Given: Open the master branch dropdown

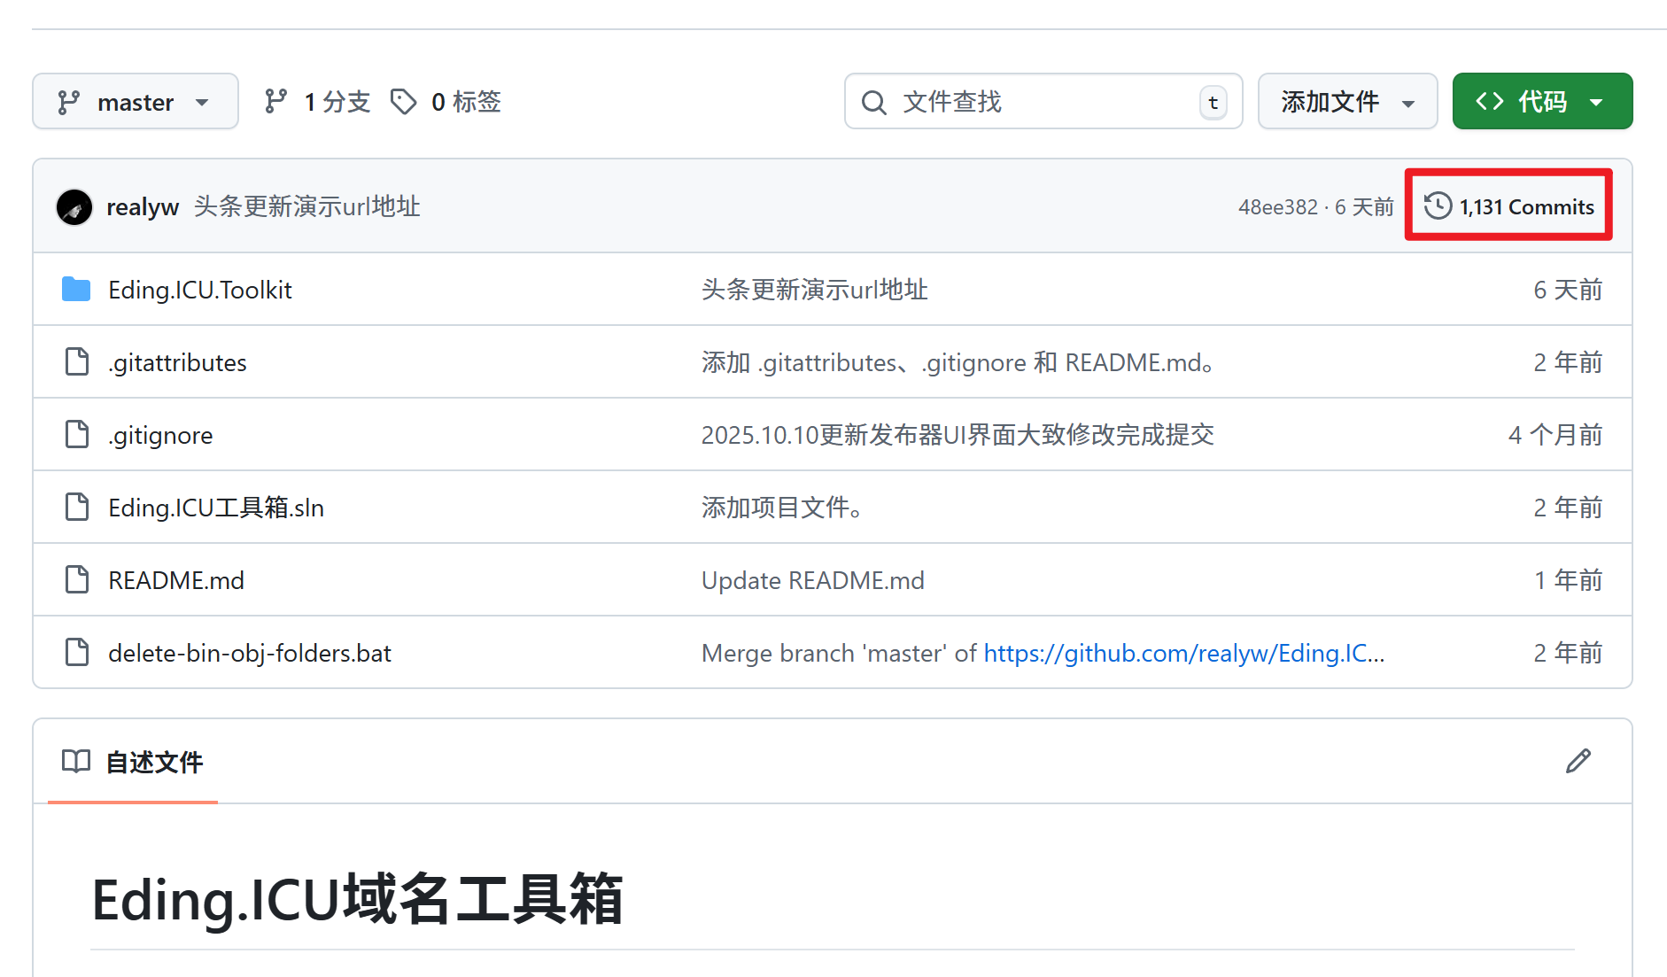Looking at the screenshot, I should (x=135, y=102).
